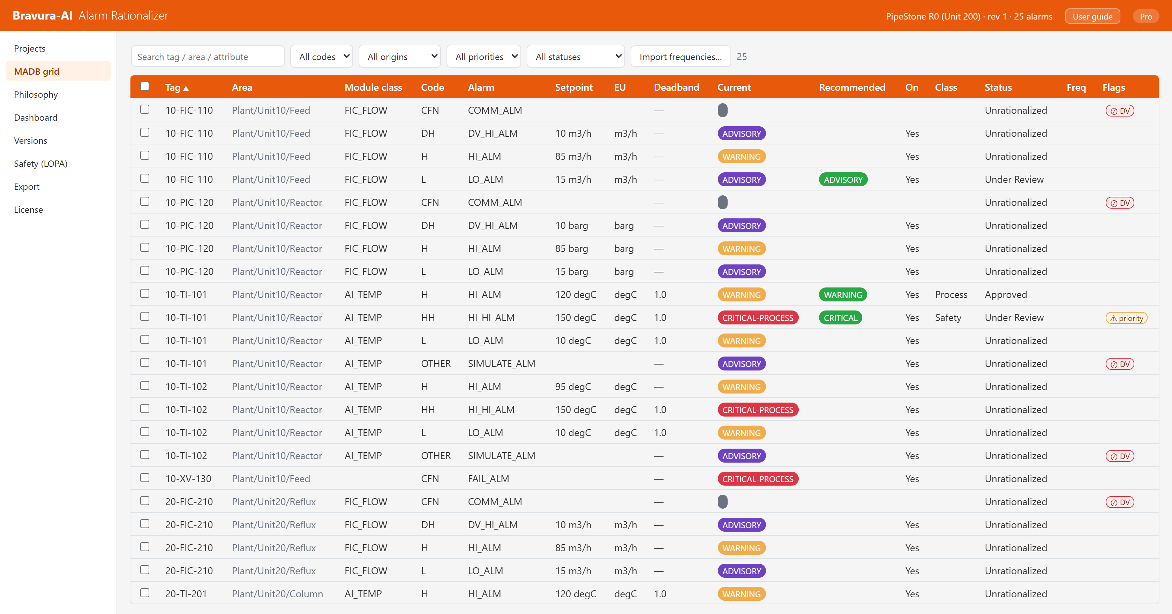Viewport: 1172px width, 614px height.
Task: Check the 10-FIC-110 COMM_ALM row checkbox
Action: [x=145, y=109]
